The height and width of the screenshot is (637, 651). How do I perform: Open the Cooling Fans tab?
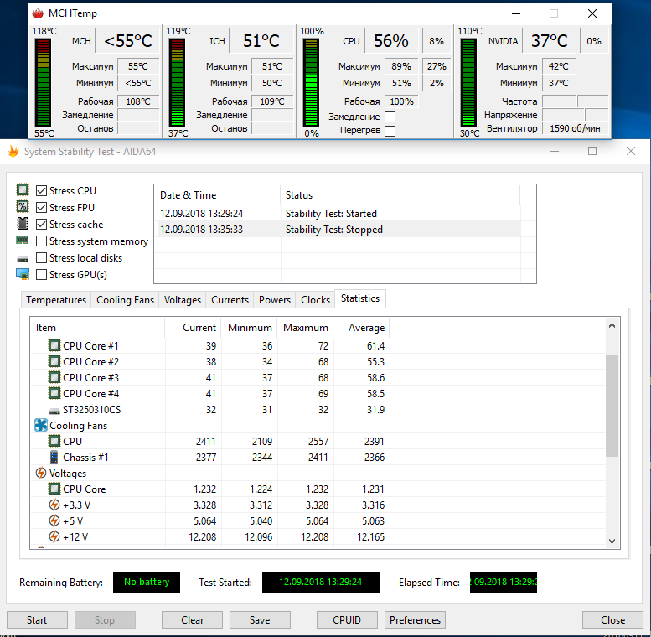coord(125,300)
